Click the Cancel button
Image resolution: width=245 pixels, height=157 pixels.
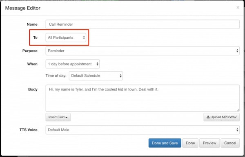click(230, 143)
